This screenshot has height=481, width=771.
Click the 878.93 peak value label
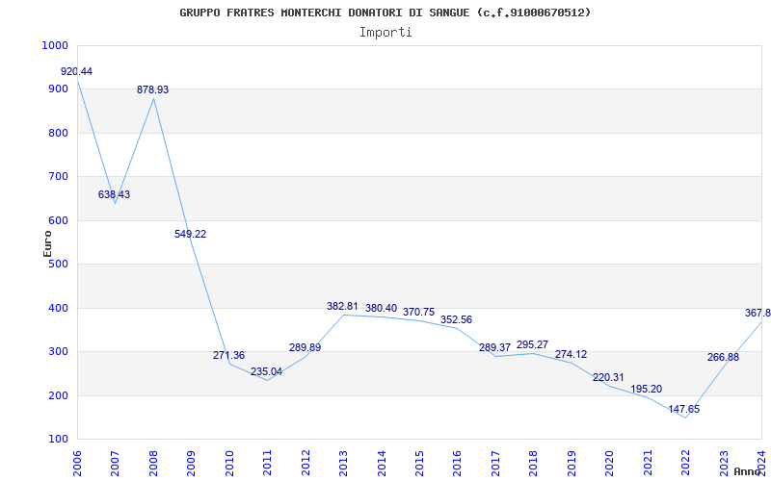[152, 89]
